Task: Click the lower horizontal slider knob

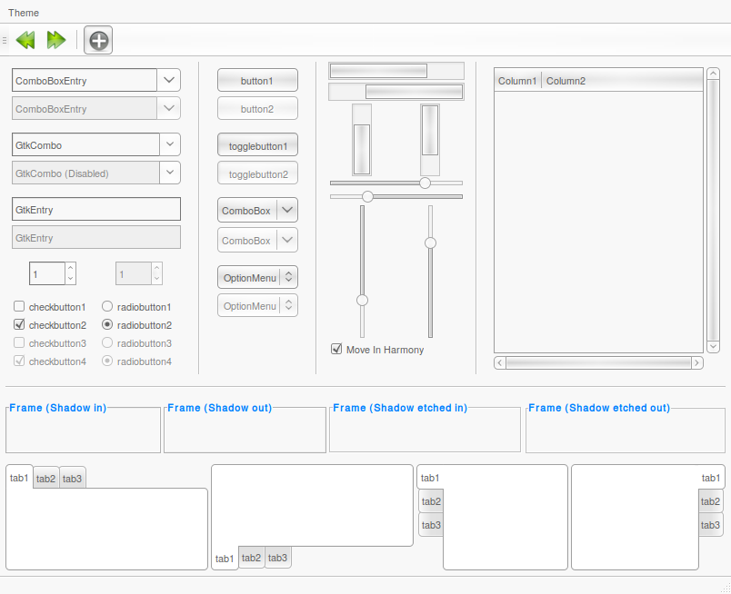Action: 367,196
